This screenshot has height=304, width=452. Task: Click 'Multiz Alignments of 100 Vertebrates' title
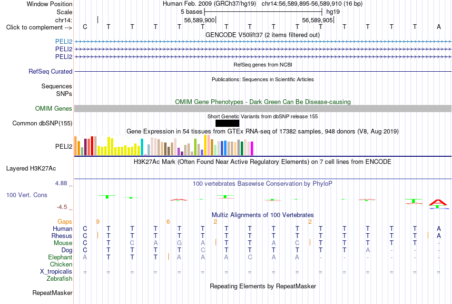[263, 215]
